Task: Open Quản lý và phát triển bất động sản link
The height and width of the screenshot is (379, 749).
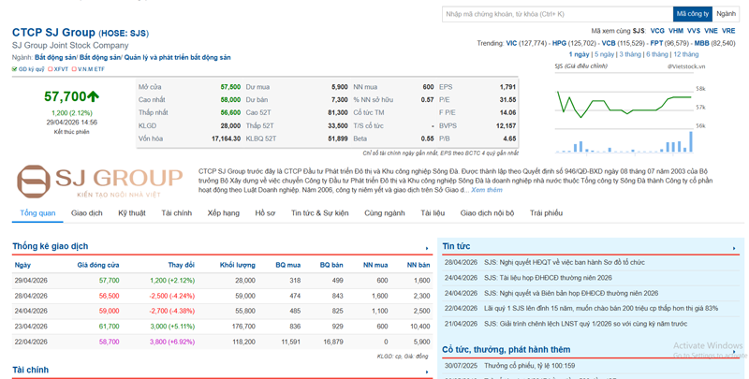Action: tap(178, 57)
